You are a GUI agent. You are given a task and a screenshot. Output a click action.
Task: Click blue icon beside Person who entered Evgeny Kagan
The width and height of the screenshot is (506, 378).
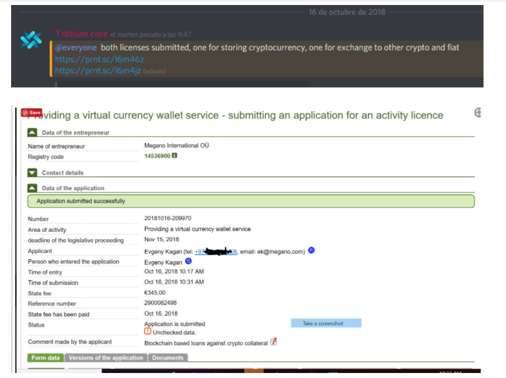tap(188, 261)
